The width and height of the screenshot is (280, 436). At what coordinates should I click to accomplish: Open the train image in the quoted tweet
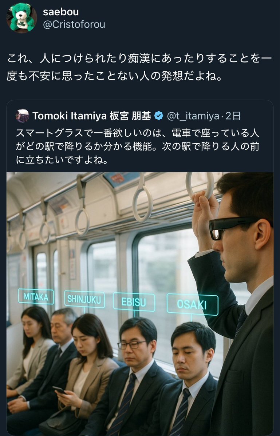140,304
